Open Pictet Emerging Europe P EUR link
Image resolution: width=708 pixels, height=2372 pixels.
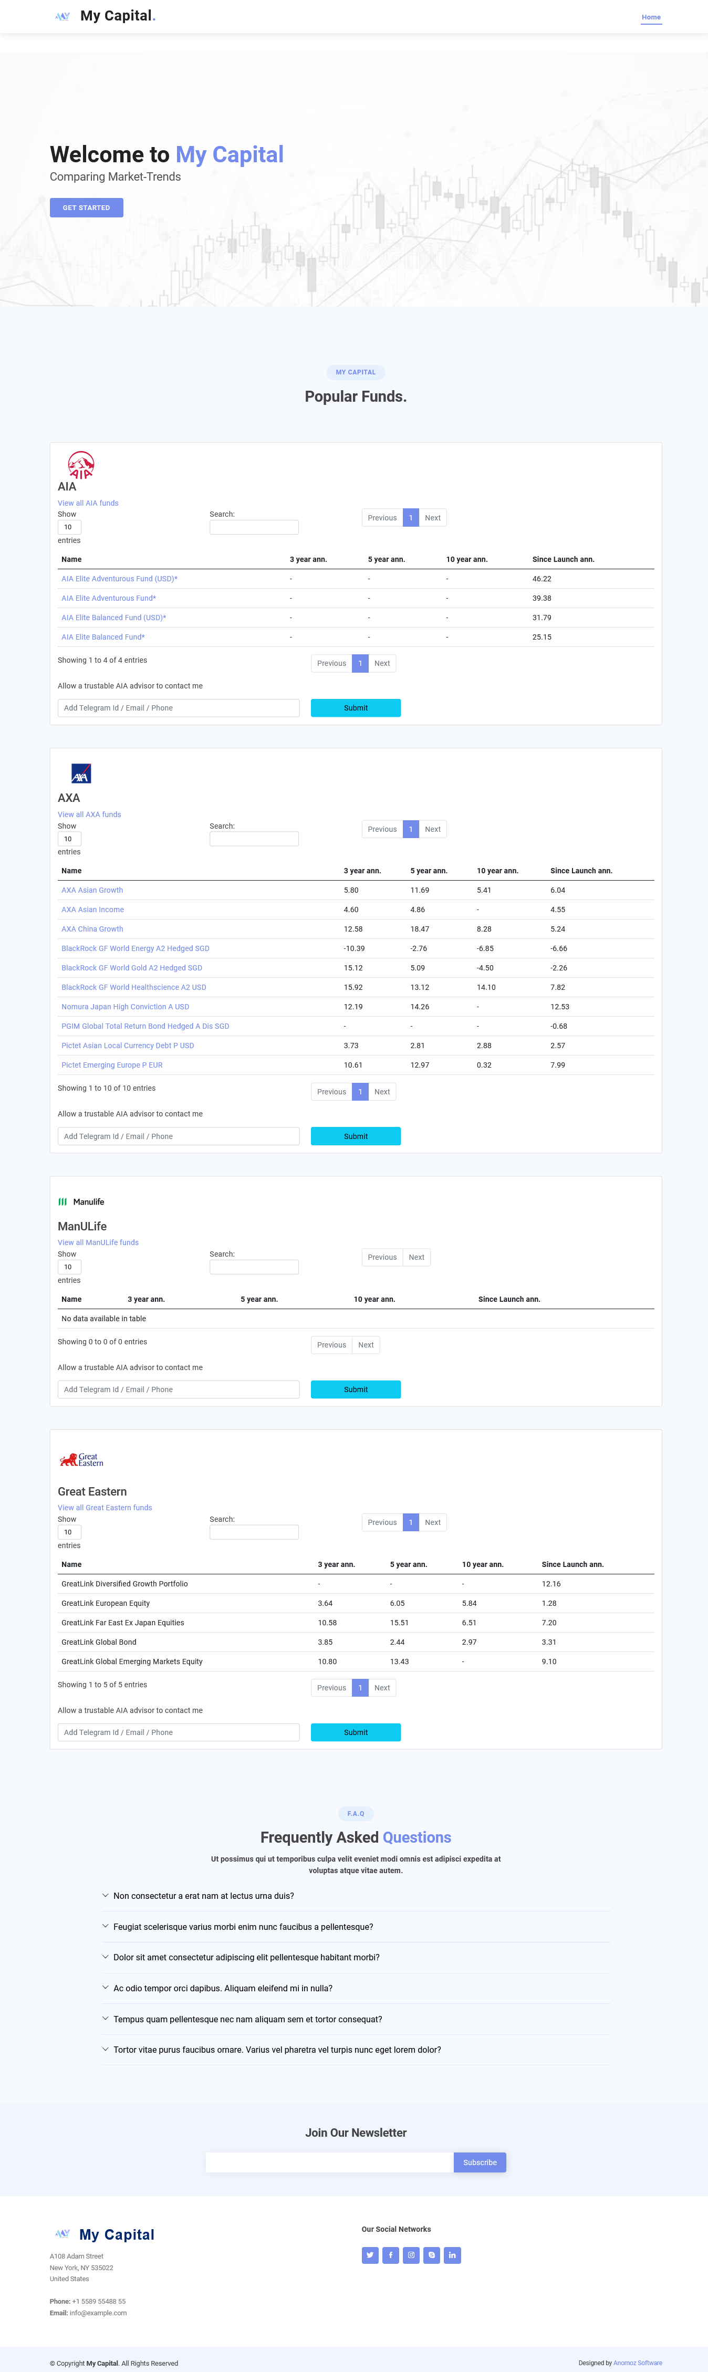111,1064
